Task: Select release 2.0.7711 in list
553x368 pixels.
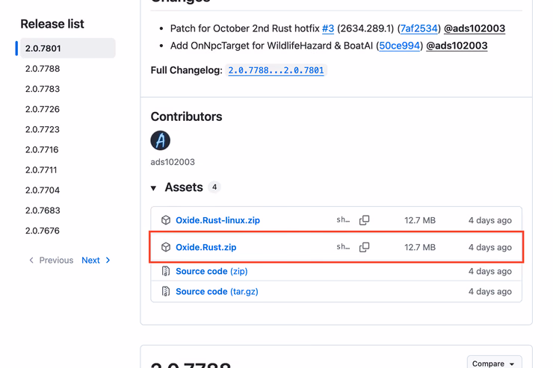Action: 41,169
